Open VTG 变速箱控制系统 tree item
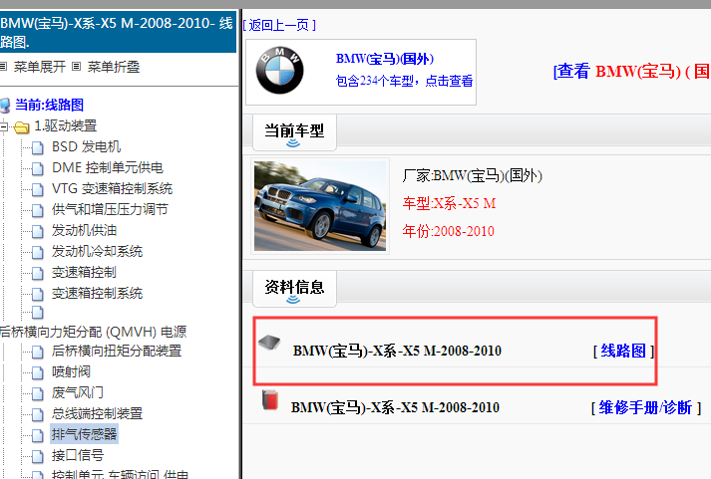This screenshot has width=711, height=479. [112, 188]
